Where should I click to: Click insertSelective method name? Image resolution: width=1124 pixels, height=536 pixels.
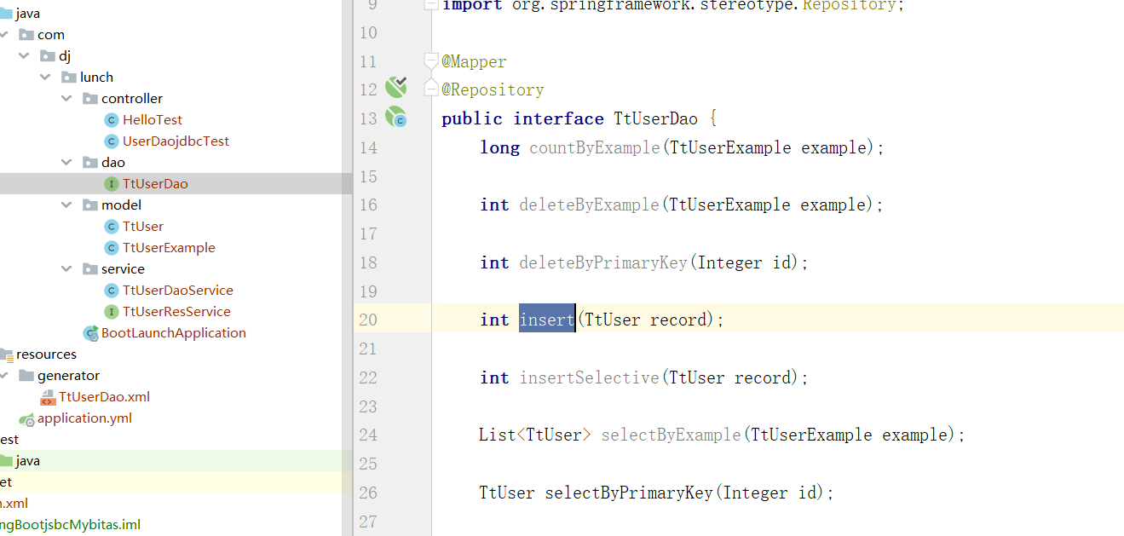[x=590, y=378]
